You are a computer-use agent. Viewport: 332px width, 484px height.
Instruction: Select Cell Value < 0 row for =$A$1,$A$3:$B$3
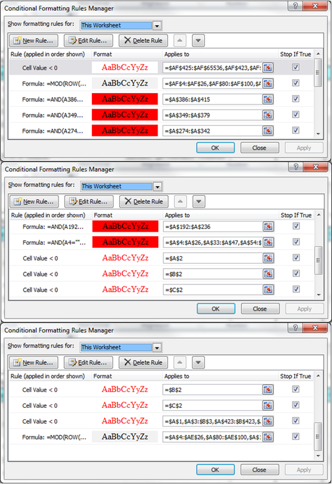(x=161, y=421)
